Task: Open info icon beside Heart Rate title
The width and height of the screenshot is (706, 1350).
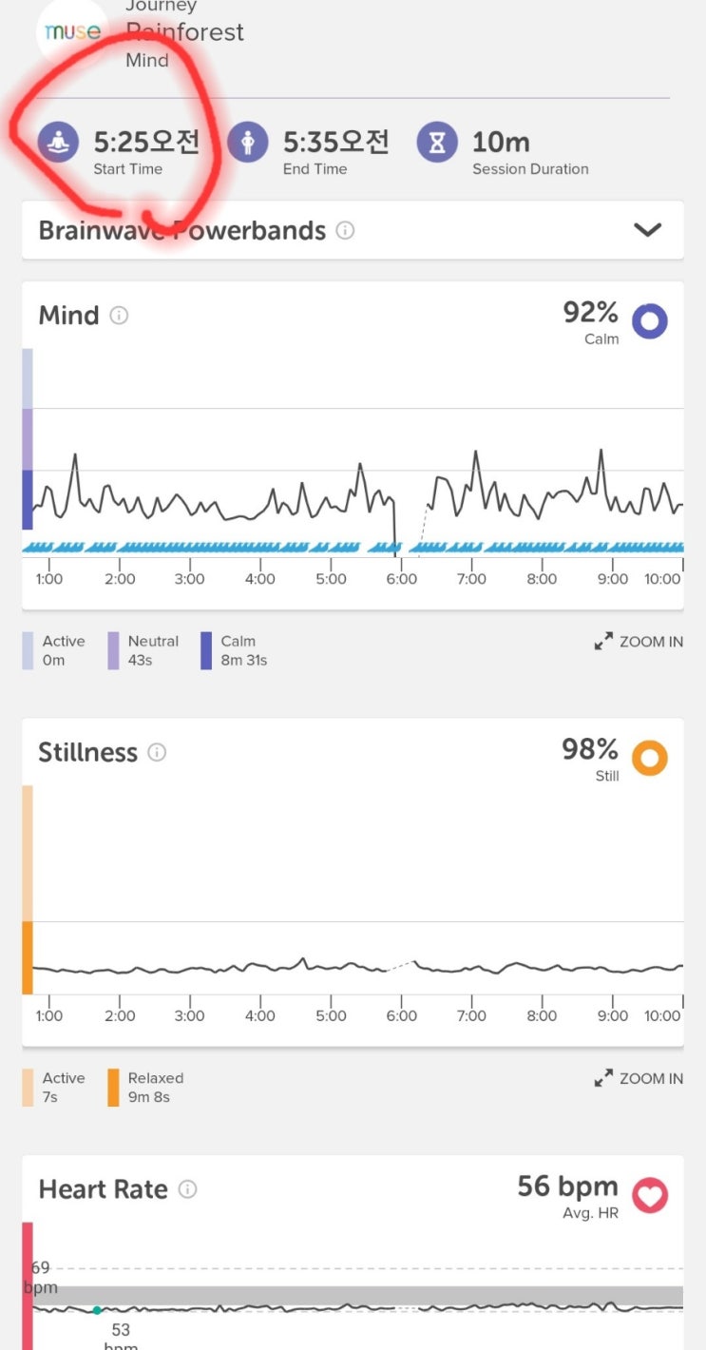Action: click(x=188, y=1189)
